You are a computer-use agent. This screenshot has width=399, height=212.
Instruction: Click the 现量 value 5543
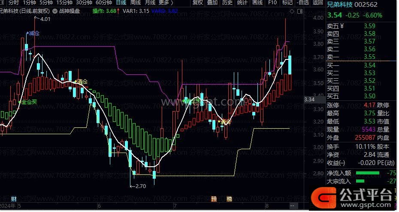click(369, 130)
